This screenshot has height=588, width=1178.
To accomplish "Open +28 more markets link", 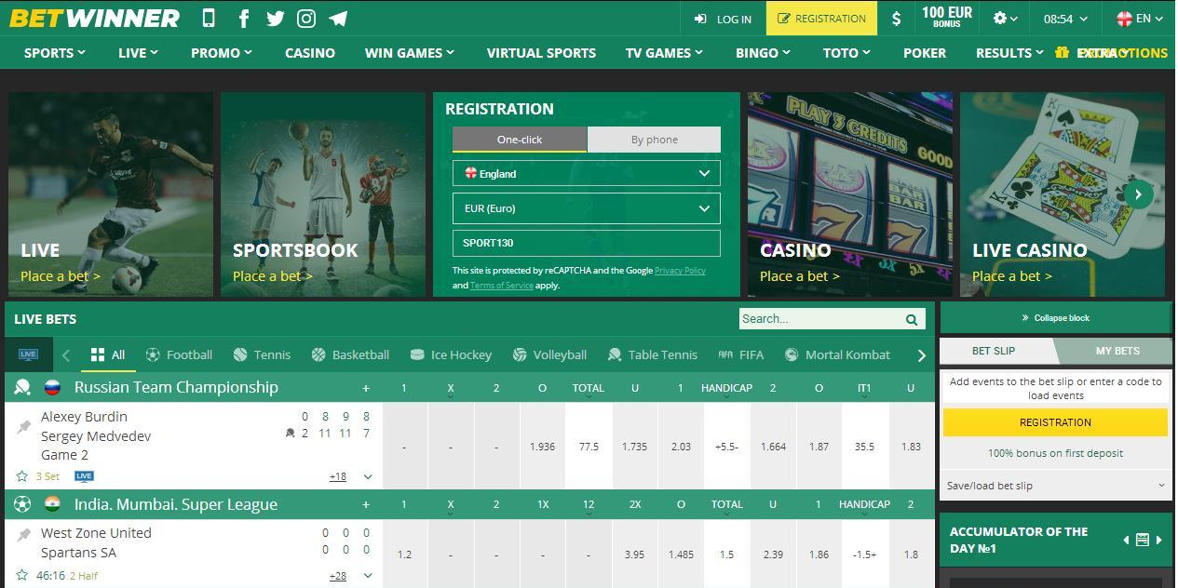I will pos(337,576).
